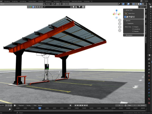Switch to the Scripting workspace tab
152x114 pixels.
86,1
